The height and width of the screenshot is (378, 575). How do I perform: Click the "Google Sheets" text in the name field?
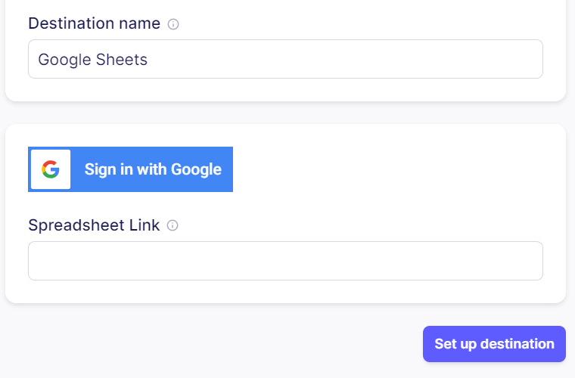pos(92,60)
